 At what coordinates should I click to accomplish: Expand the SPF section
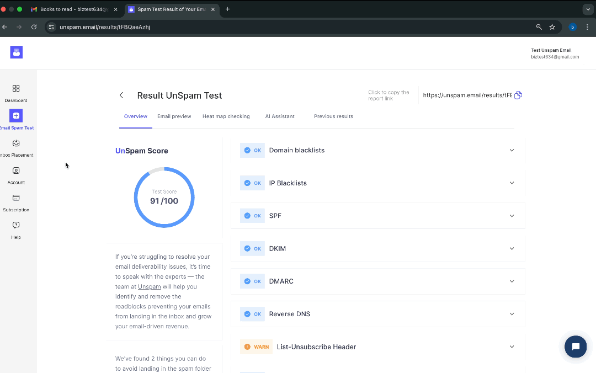[512, 216]
